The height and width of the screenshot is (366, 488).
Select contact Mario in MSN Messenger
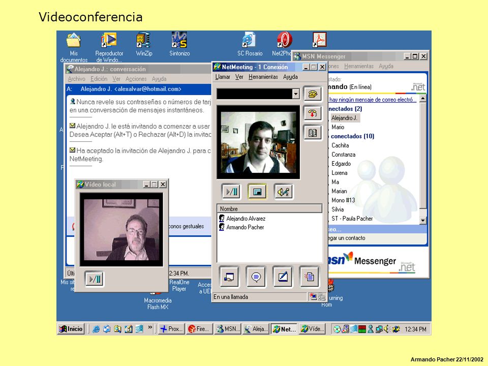point(338,127)
